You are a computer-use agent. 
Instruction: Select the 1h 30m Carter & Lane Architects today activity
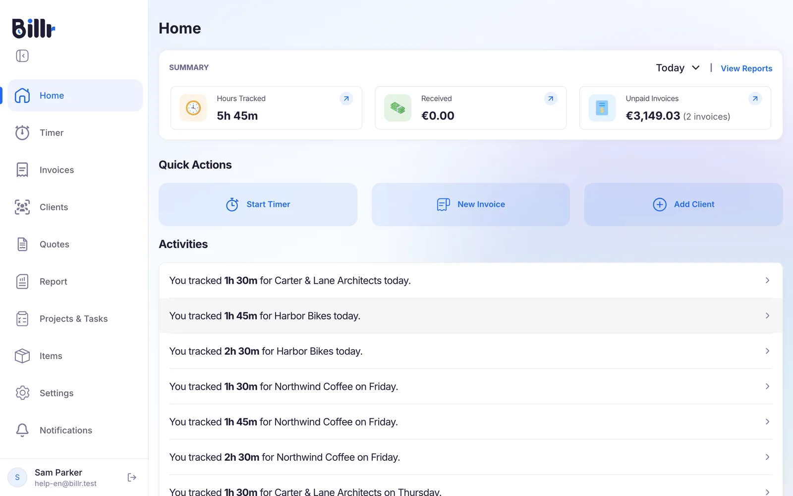[471, 280]
